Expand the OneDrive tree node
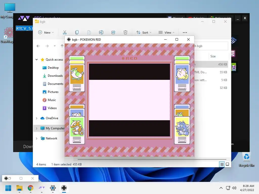Image resolution: width=259 pixels, height=194 pixels. point(37,118)
